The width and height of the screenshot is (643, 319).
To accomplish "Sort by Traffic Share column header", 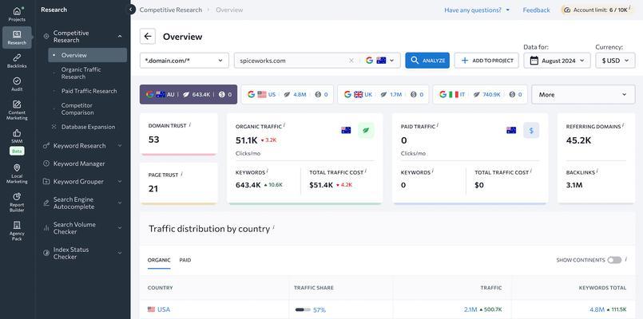I will [x=314, y=288].
